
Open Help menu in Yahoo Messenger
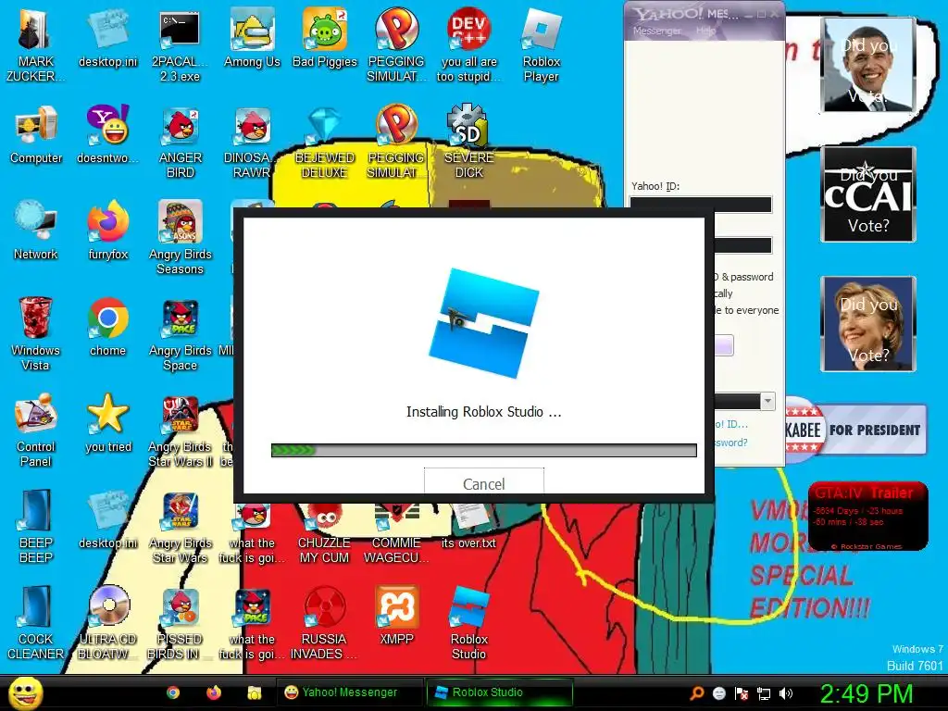[x=705, y=31]
